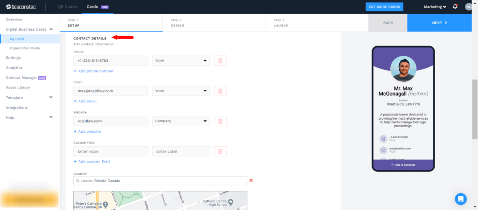
Task: Click the profile photo in card preview
Action: [x=403, y=69]
